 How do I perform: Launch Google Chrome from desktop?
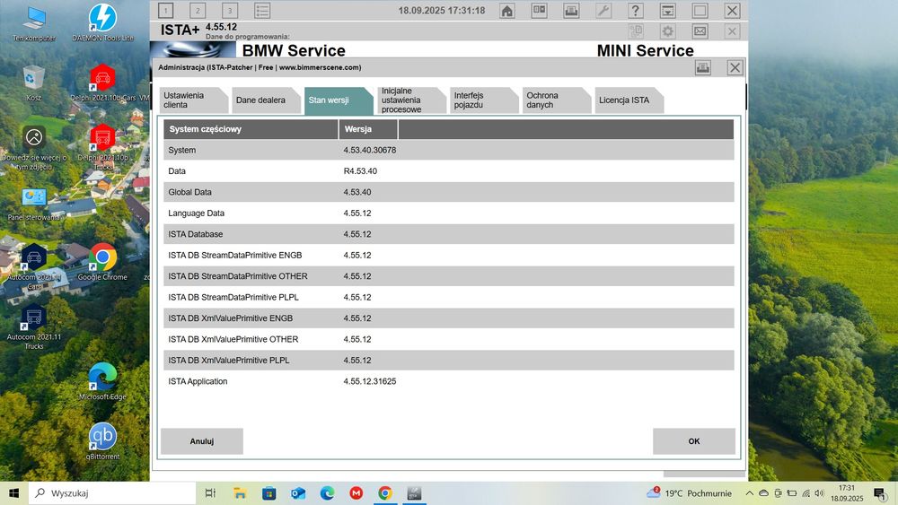click(x=102, y=263)
